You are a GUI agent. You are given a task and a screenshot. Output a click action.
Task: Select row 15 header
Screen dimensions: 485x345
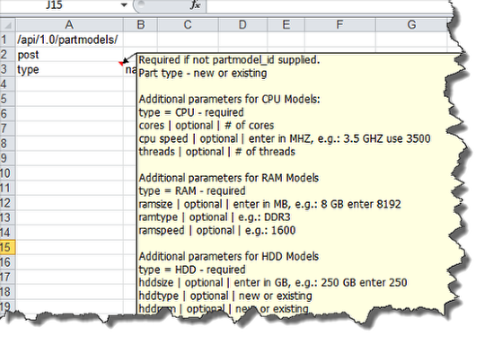pyautogui.click(x=7, y=247)
